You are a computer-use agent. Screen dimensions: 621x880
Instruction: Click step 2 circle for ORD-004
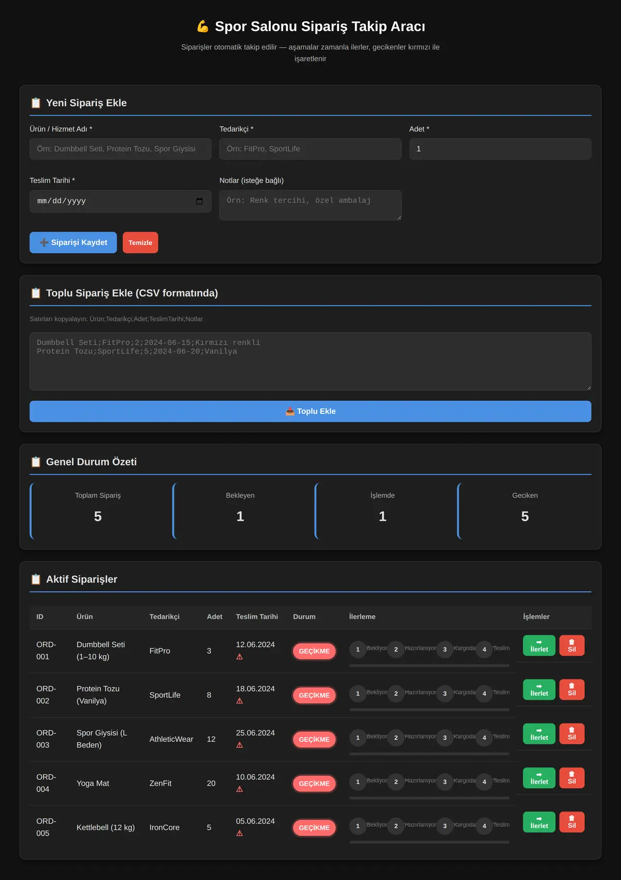(x=396, y=782)
